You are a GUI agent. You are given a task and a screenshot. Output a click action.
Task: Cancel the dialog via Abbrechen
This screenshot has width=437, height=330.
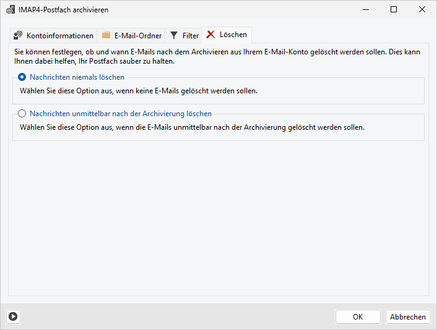[407, 316]
